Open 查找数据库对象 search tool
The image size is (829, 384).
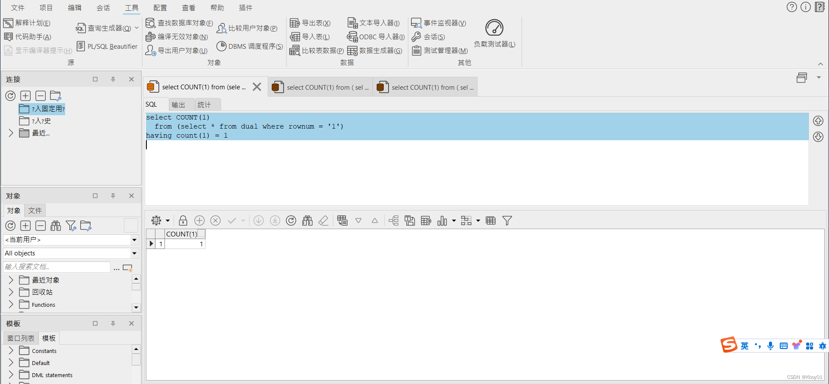pos(180,23)
